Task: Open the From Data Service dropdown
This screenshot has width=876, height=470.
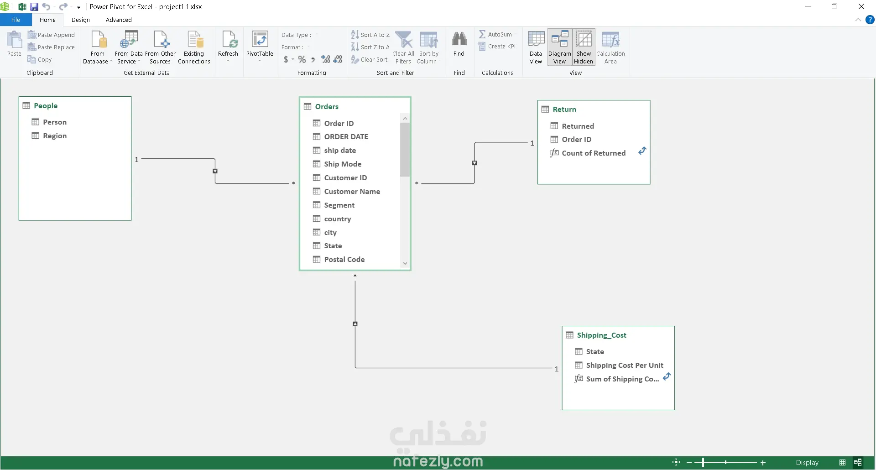Action: click(129, 47)
